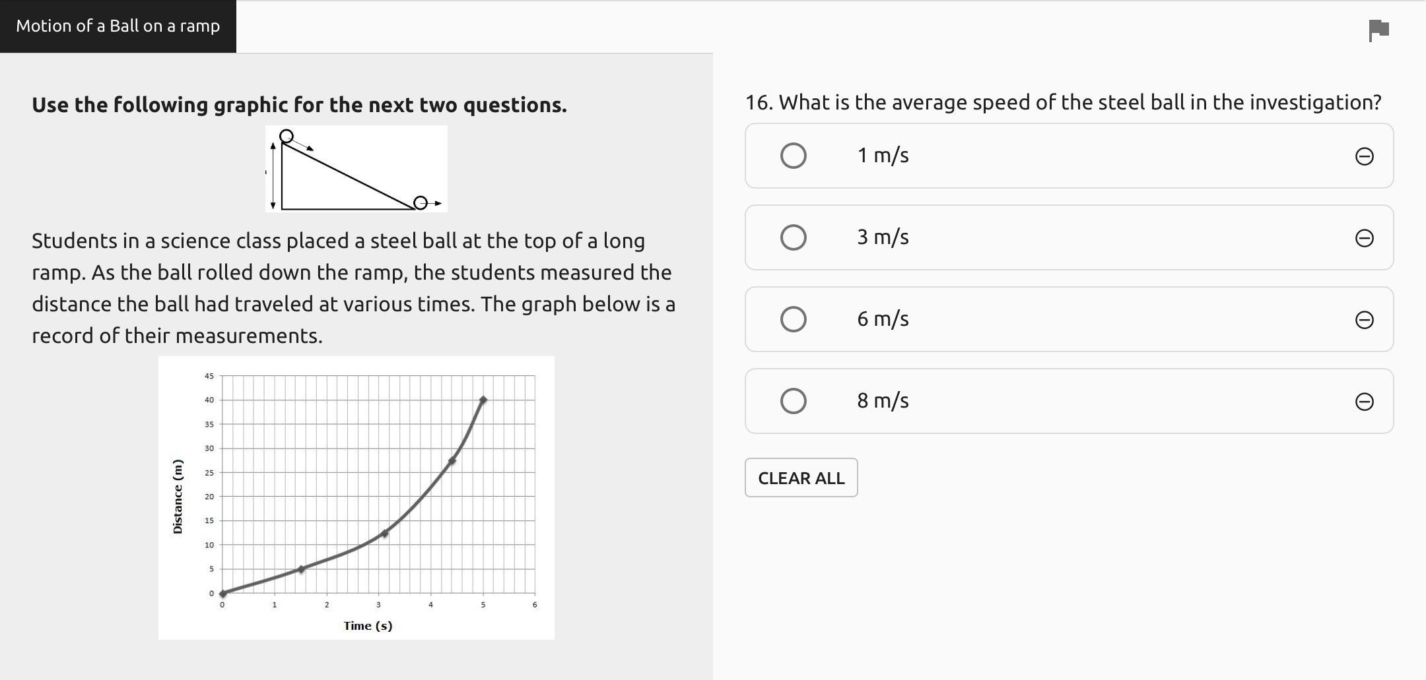
Task: Click the passage paragraph about the science class
Action: click(353, 288)
